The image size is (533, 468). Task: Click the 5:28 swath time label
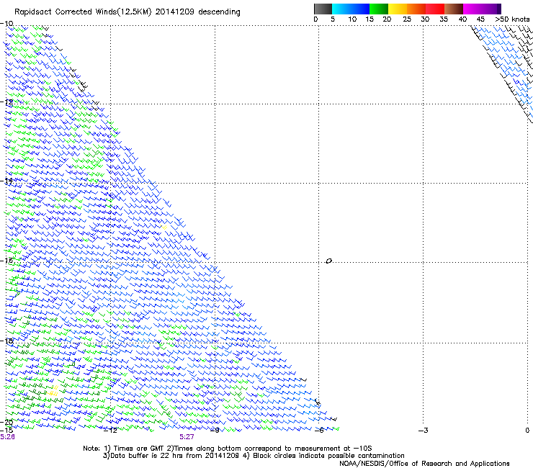tap(7, 437)
